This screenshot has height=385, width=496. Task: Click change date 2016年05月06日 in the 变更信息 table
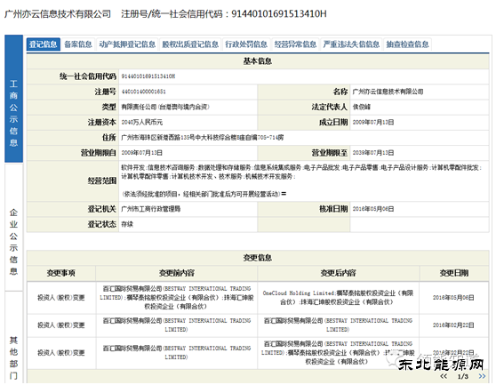453,298
